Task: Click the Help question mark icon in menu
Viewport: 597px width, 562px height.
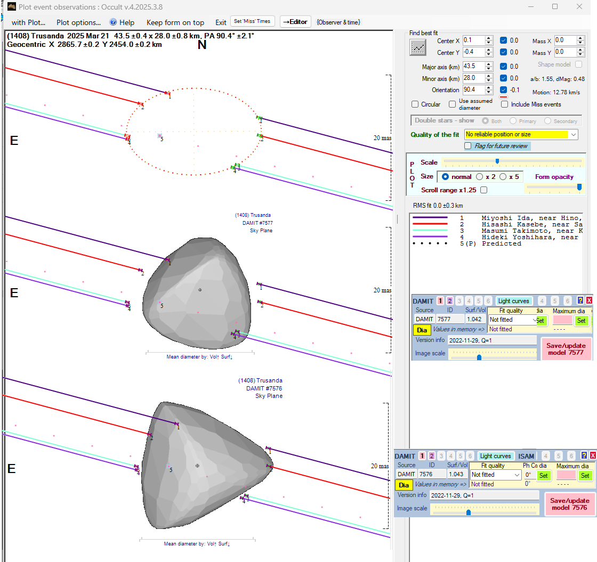Action: [113, 22]
